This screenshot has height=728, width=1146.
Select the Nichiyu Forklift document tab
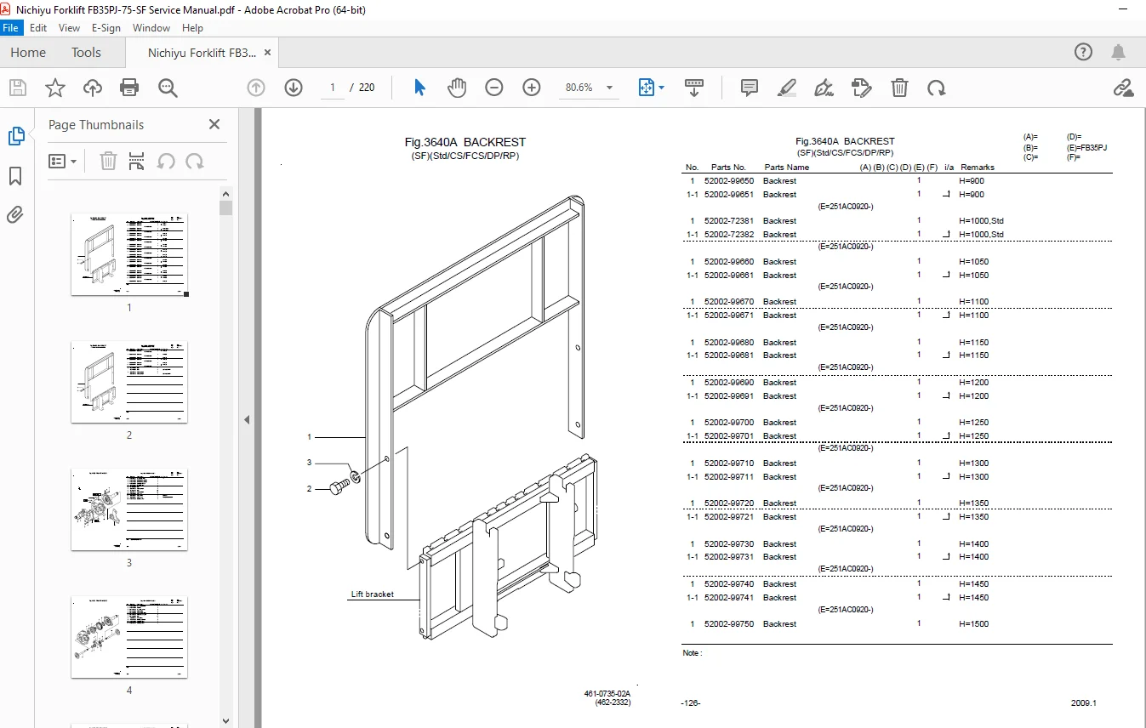(202, 53)
